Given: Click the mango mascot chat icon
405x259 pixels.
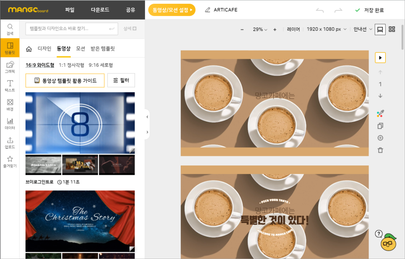Looking at the screenshot, I should coord(389,243).
